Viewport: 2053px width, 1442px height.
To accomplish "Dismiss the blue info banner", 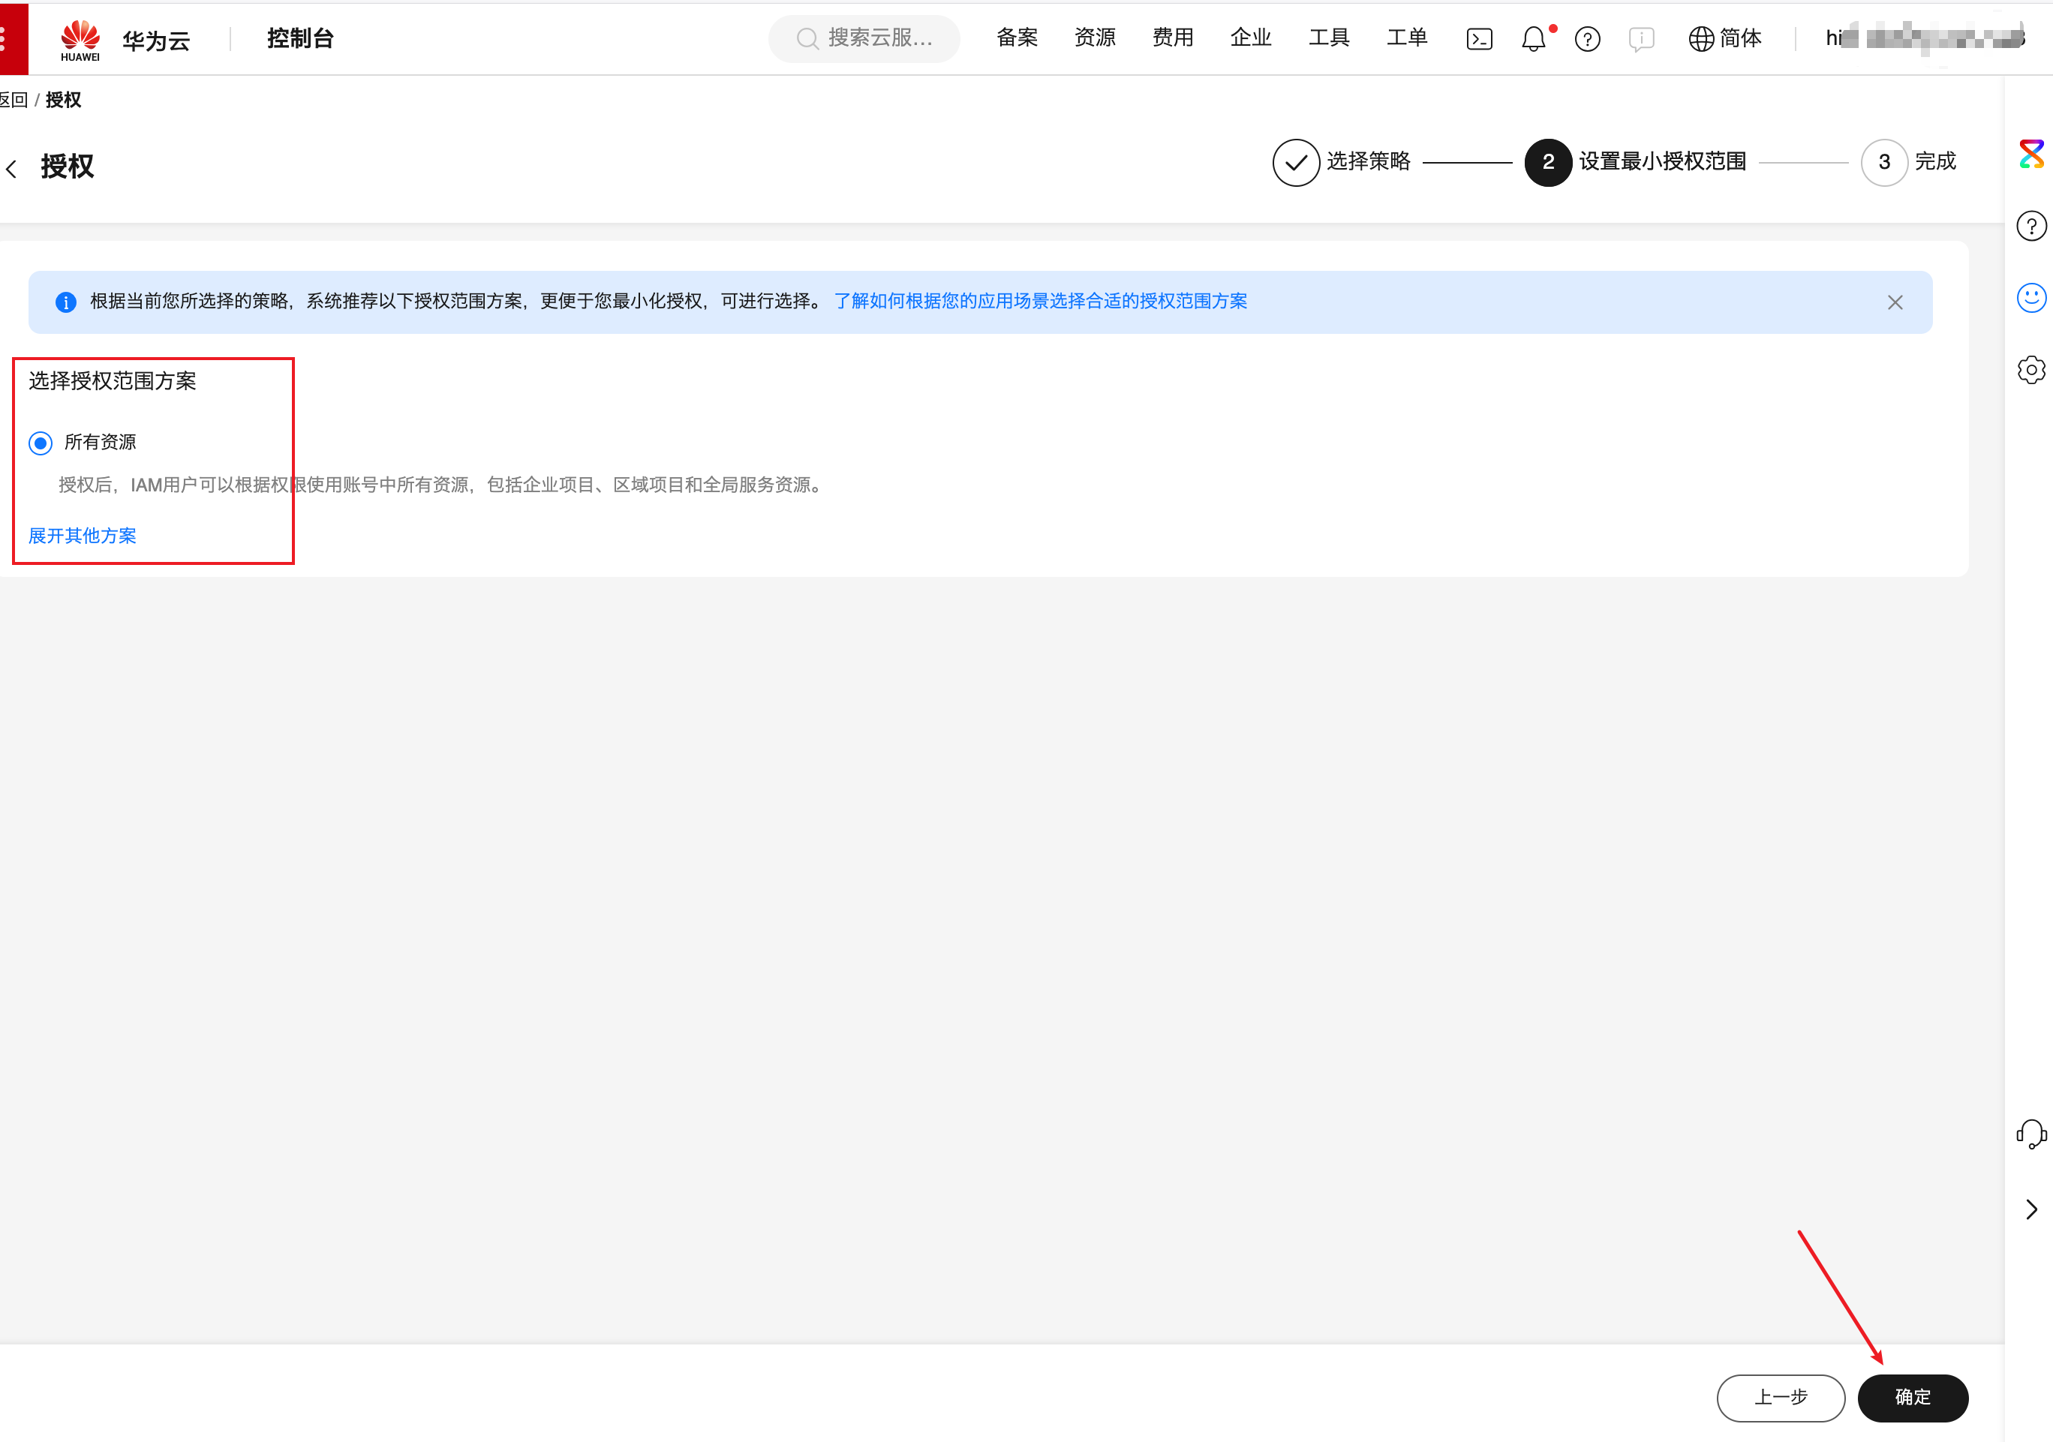I will [1895, 302].
